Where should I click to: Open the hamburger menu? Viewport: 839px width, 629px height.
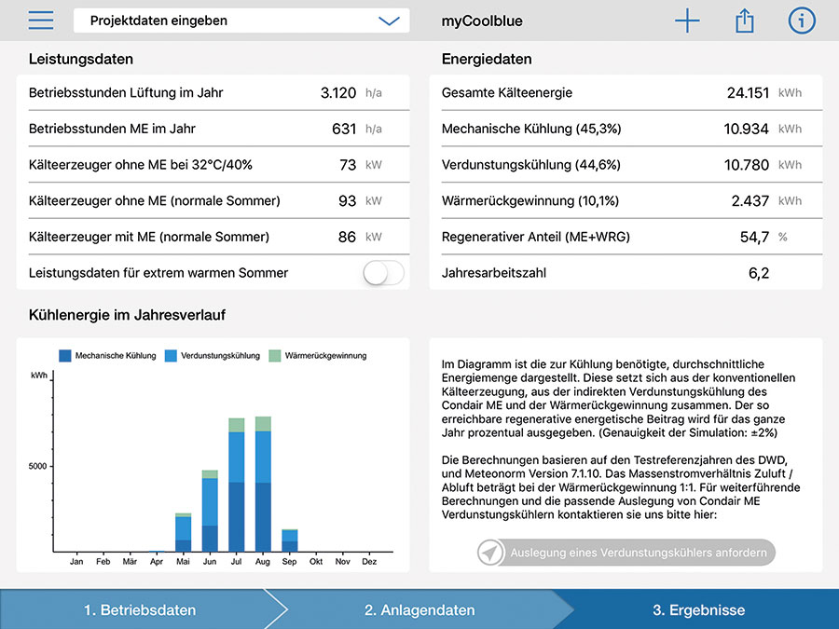point(41,21)
